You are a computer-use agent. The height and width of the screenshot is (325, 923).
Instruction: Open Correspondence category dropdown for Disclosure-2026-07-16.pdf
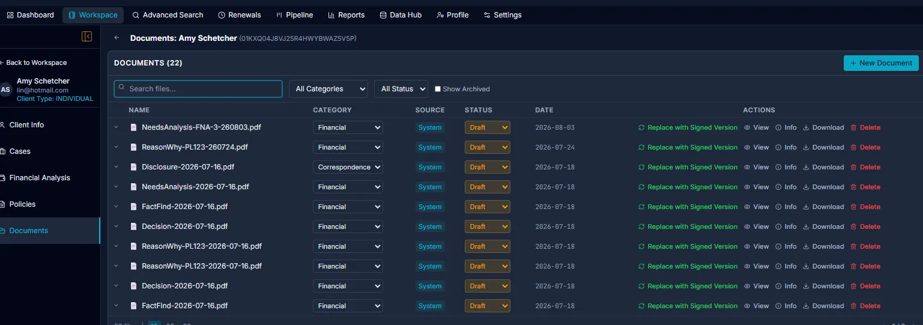click(348, 167)
